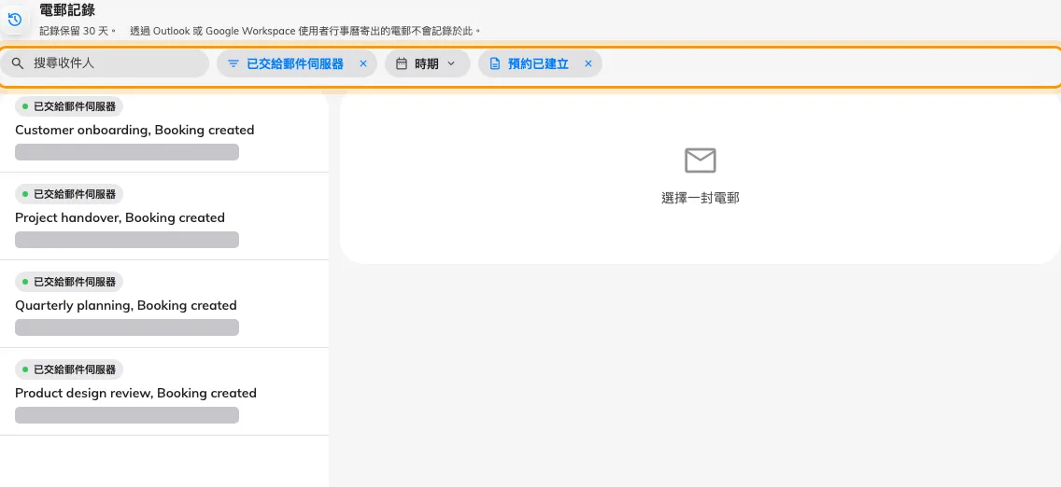Remove the 已交給郵件伺服器 filter with X
Image resolution: width=1061 pixels, height=487 pixels.
point(363,63)
